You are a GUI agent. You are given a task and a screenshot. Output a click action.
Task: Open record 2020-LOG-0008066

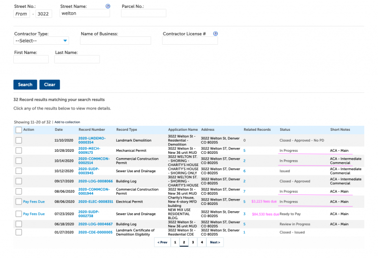(95, 181)
